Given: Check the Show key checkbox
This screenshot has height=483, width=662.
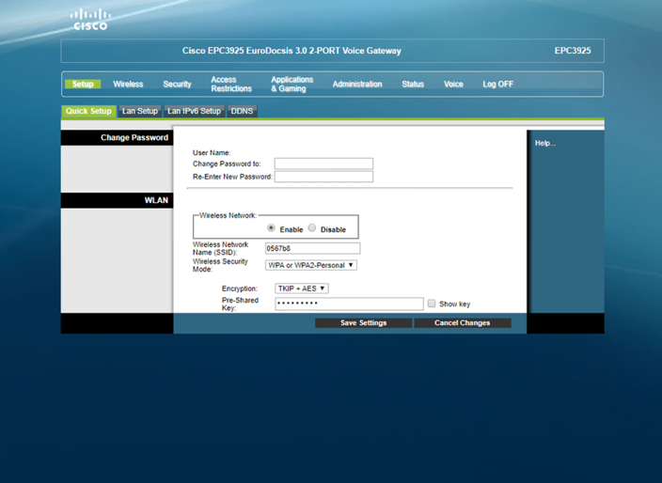Looking at the screenshot, I should click(432, 304).
